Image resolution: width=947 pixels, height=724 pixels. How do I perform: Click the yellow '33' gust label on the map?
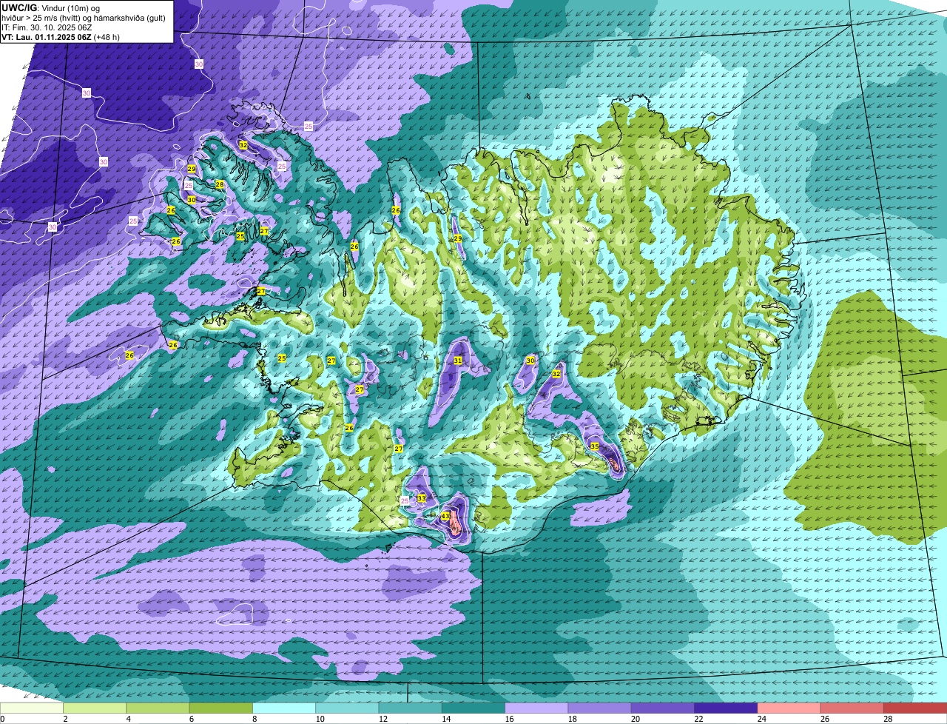tap(421, 498)
